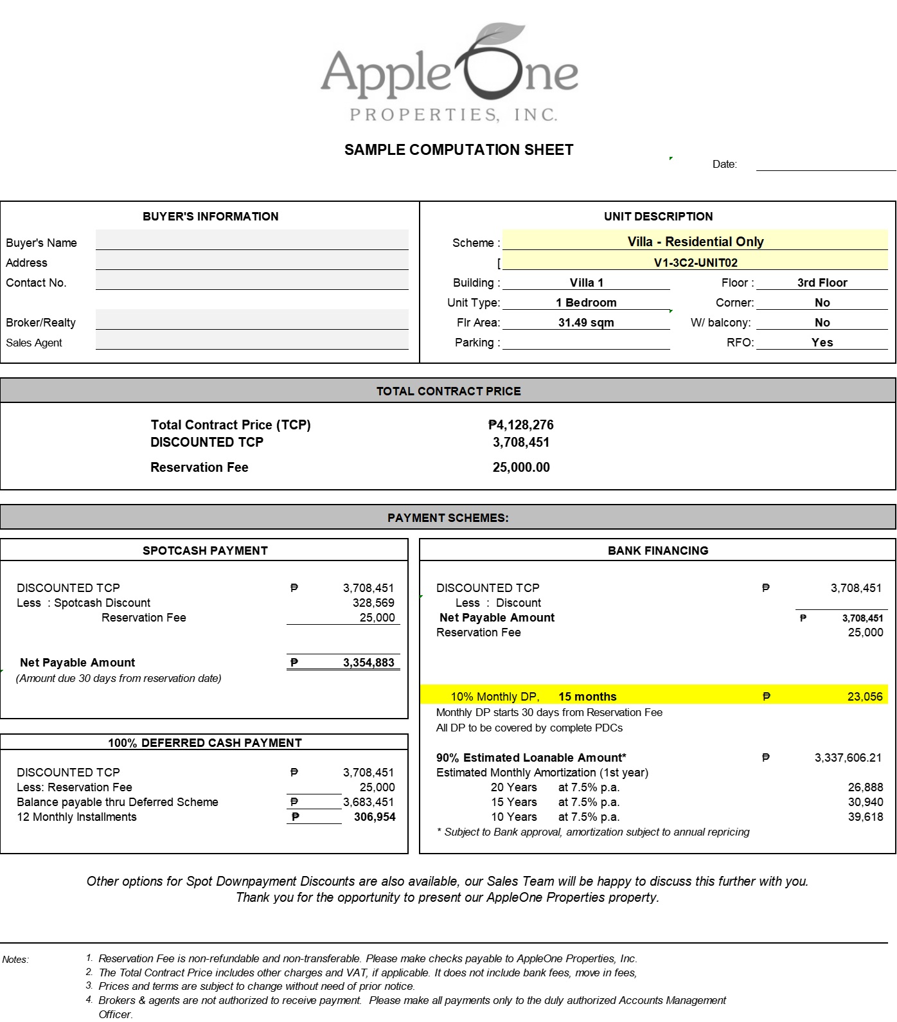Select the Floor value "3rd Floor"

[822, 282]
